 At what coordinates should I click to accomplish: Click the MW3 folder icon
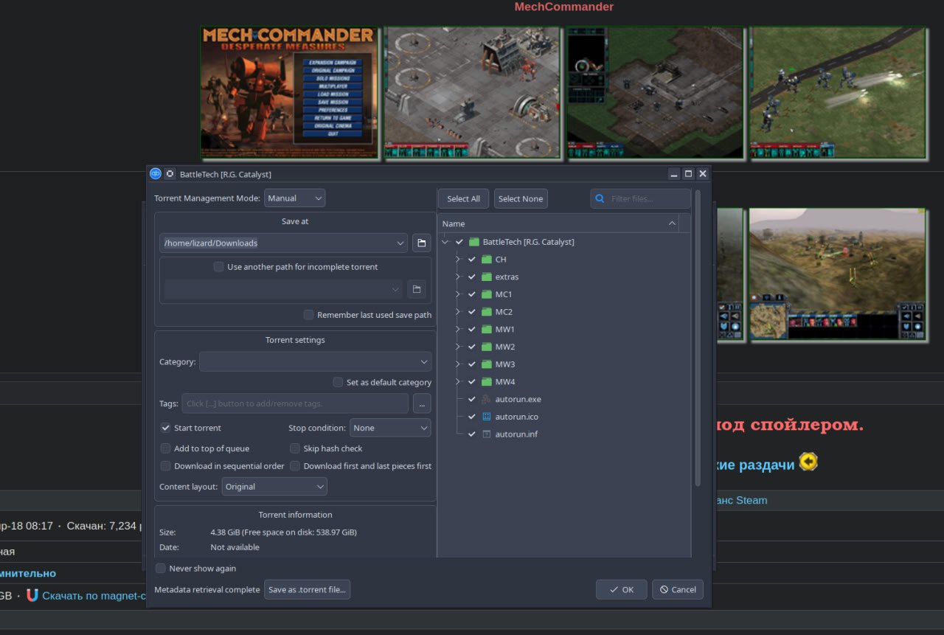486,364
